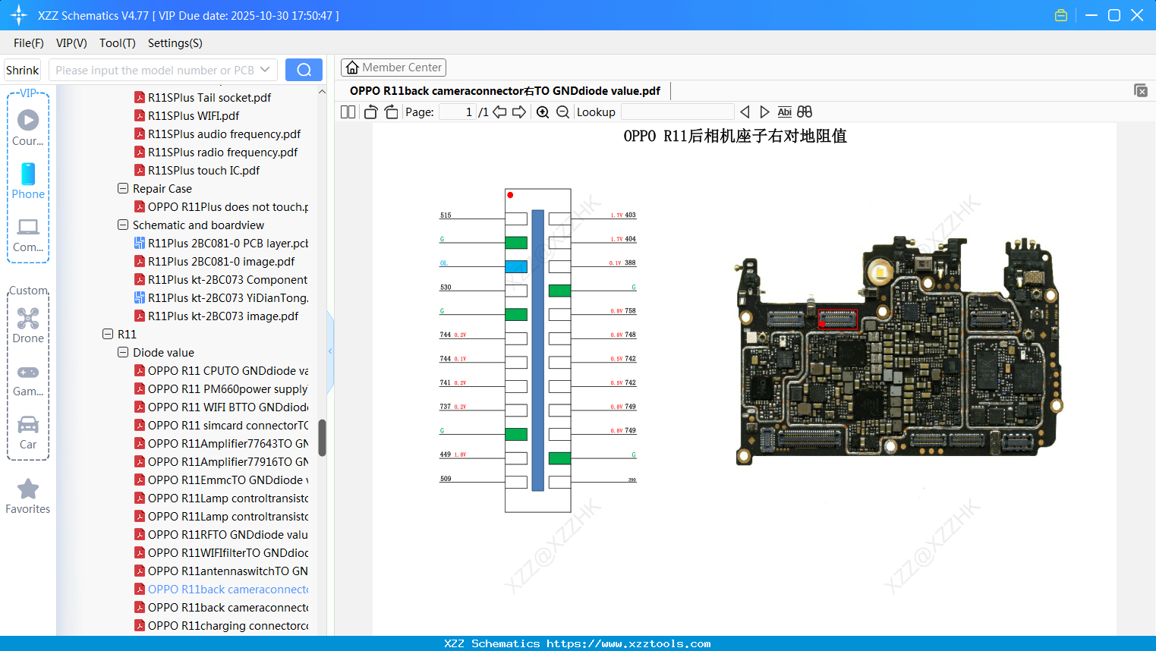Find the previous Lookup match

(745, 112)
